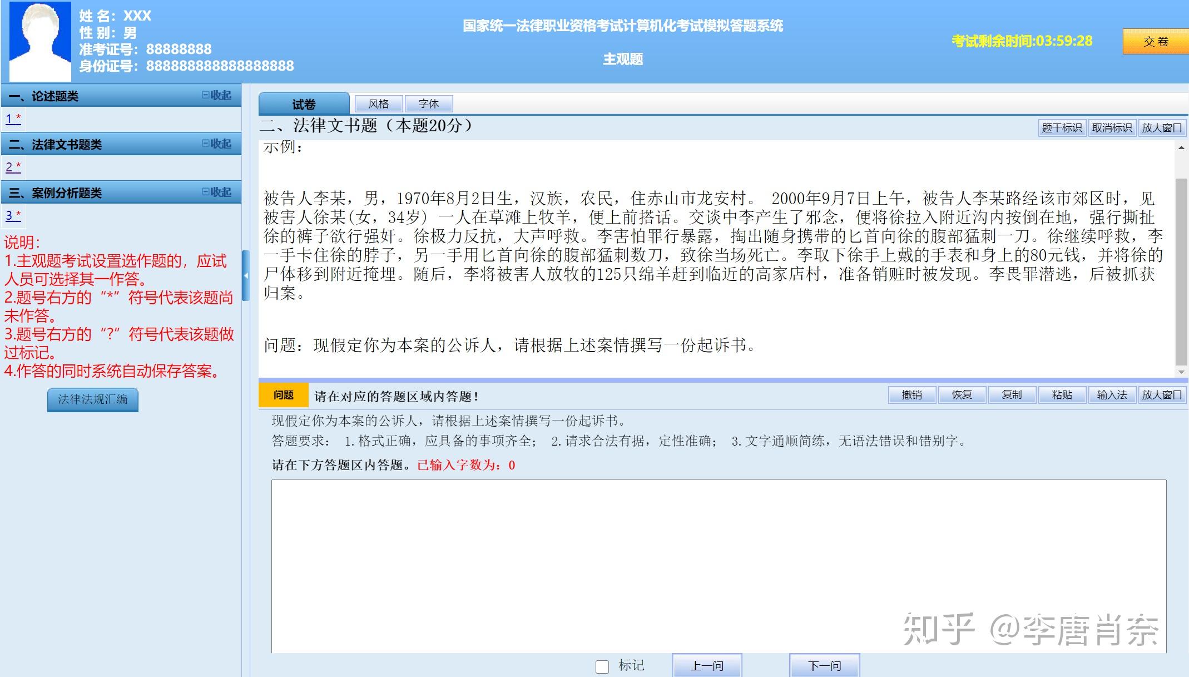Enlarge answer area with 放大窗口

[x=1162, y=395]
